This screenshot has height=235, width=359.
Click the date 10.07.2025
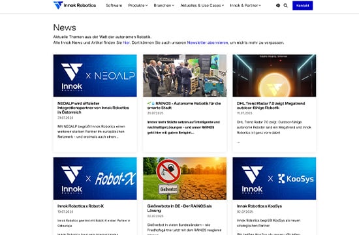point(65,211)
